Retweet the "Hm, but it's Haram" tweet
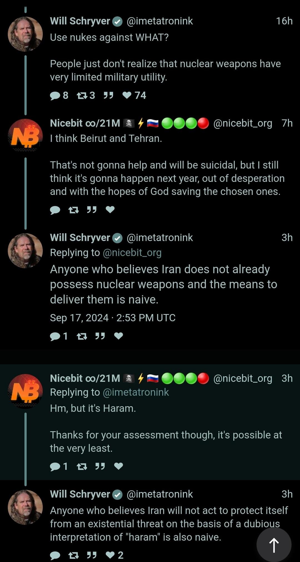This screenshot has height=562, width=300. 82,466
